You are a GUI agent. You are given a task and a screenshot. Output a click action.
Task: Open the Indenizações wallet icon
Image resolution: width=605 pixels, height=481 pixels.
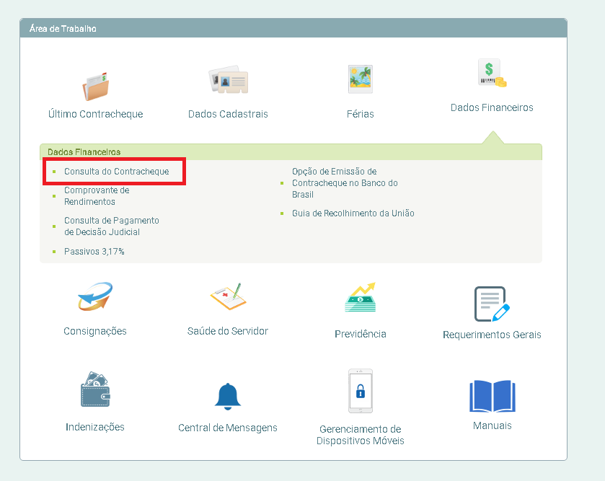coord(95,392)
